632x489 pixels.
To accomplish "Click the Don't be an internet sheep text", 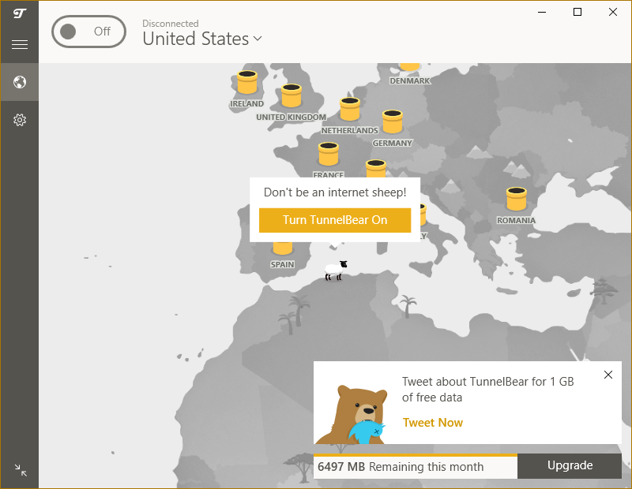I will pos(335,192).
